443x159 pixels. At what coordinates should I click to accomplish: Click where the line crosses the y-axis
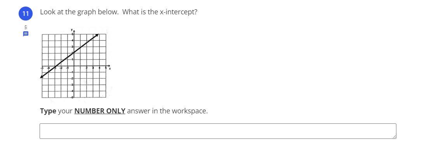tap(74, 53)
